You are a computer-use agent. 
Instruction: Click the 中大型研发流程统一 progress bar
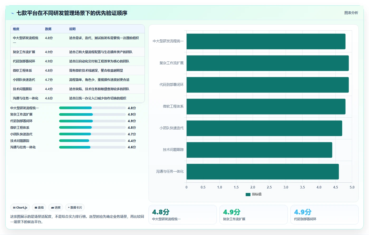92,108
